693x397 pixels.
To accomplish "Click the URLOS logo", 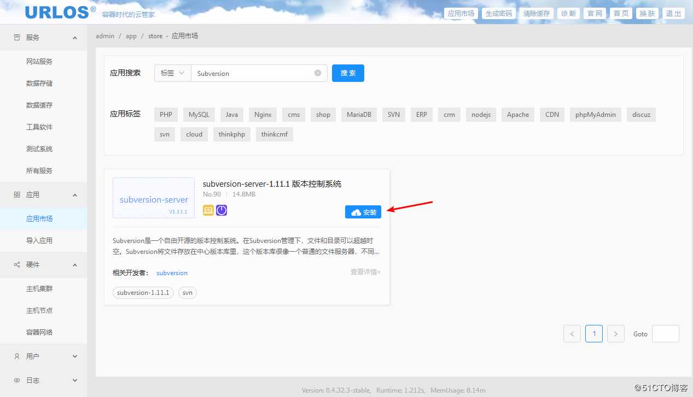I will coord(60,12).
